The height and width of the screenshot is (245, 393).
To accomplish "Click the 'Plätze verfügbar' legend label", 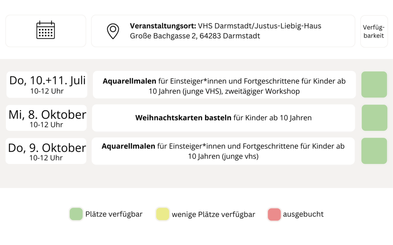I will coord(114,214).
